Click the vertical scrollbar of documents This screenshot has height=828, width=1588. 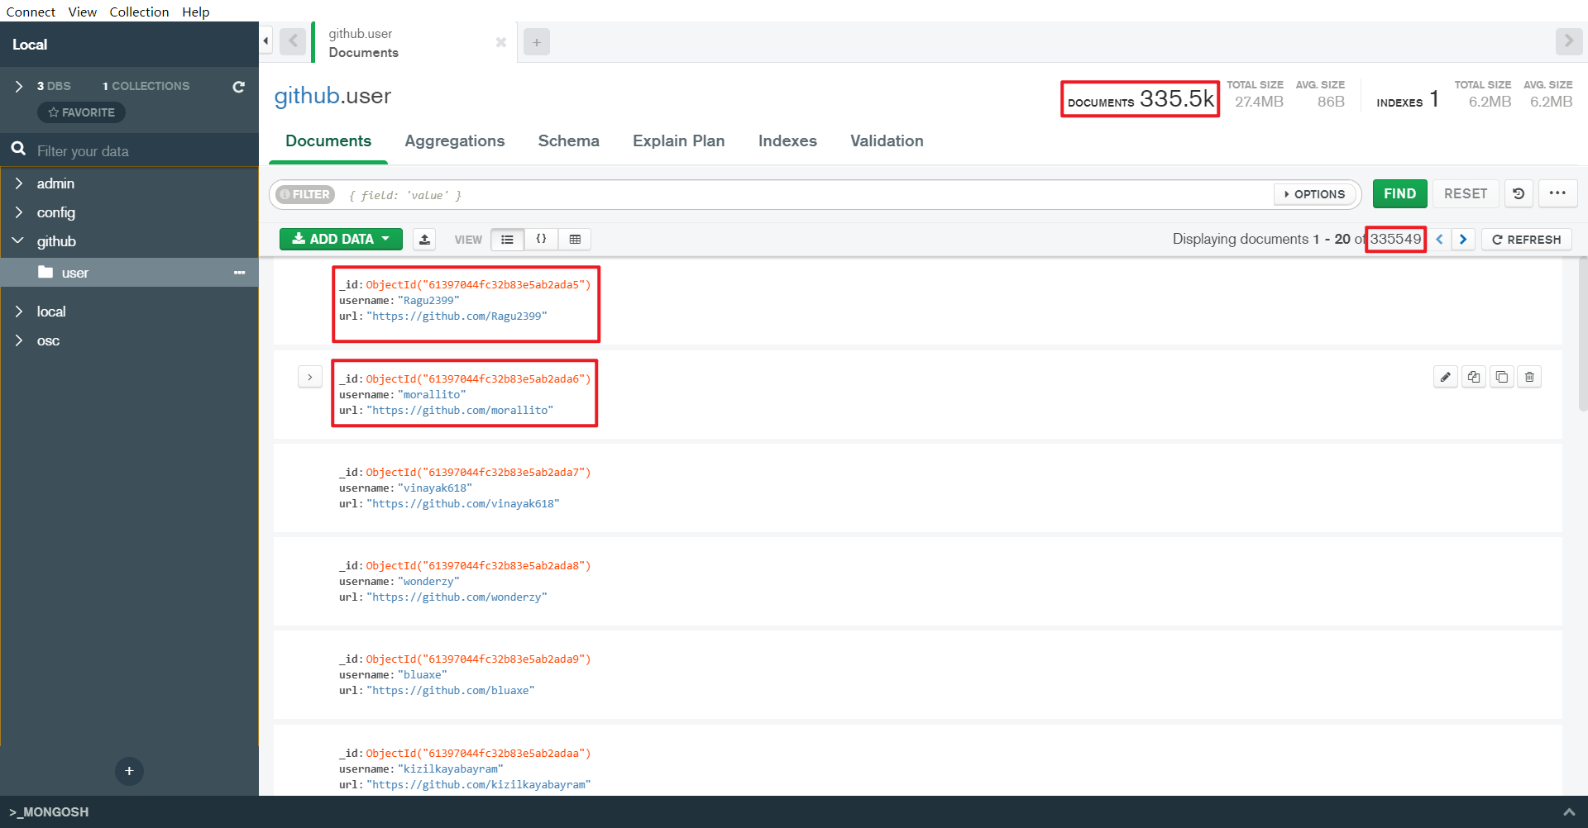[1582, 335]
